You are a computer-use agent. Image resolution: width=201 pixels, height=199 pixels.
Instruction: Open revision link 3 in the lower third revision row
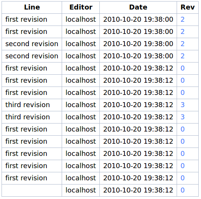click(182, 117)
